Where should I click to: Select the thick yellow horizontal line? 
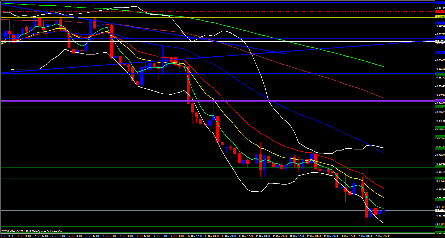[213, 17]
